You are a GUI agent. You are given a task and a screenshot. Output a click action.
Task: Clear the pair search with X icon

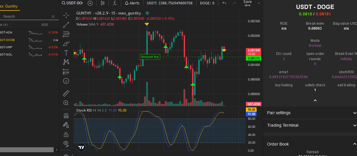click(53, 17)
